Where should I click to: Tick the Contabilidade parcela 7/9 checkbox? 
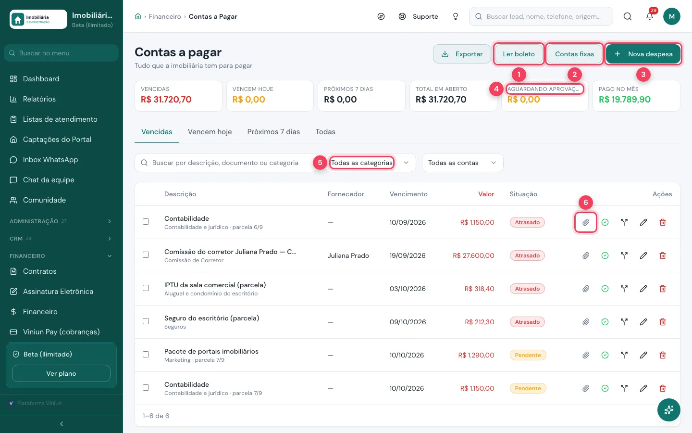click(146, 388)
